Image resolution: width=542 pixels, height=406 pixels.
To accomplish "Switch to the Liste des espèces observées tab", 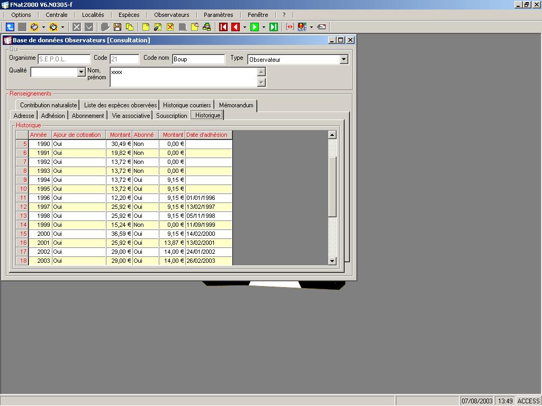I will 120,105.
